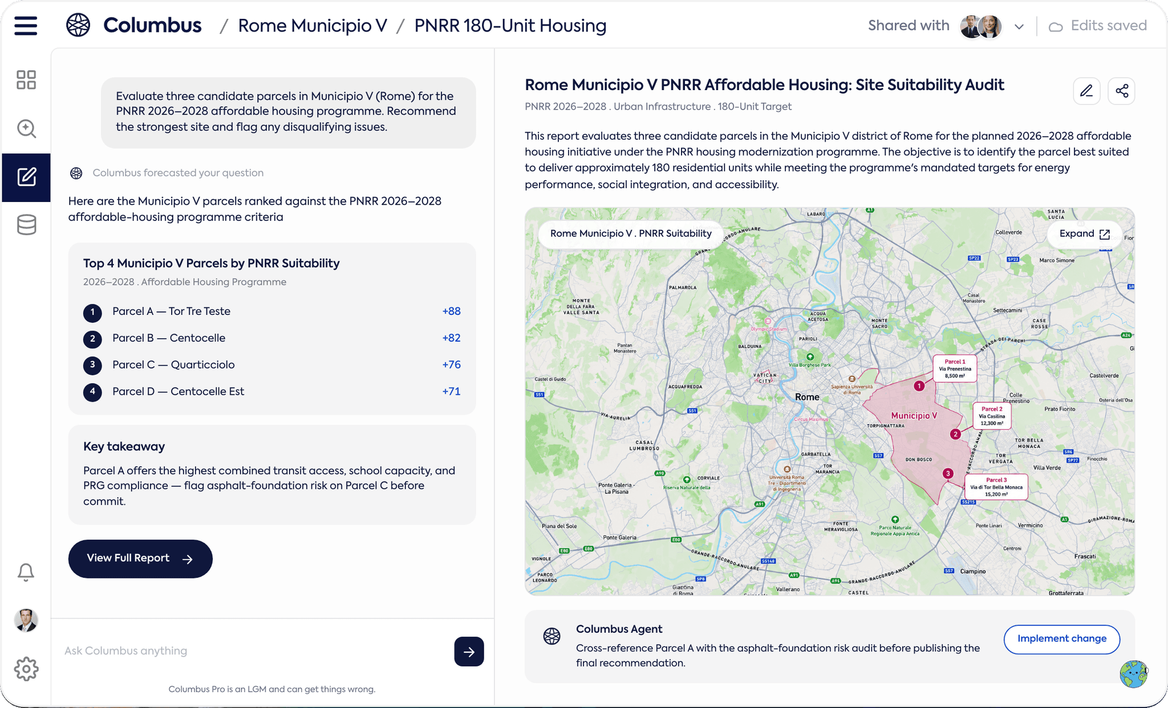
Task: Click the share icon on report
Action: 1122,91
